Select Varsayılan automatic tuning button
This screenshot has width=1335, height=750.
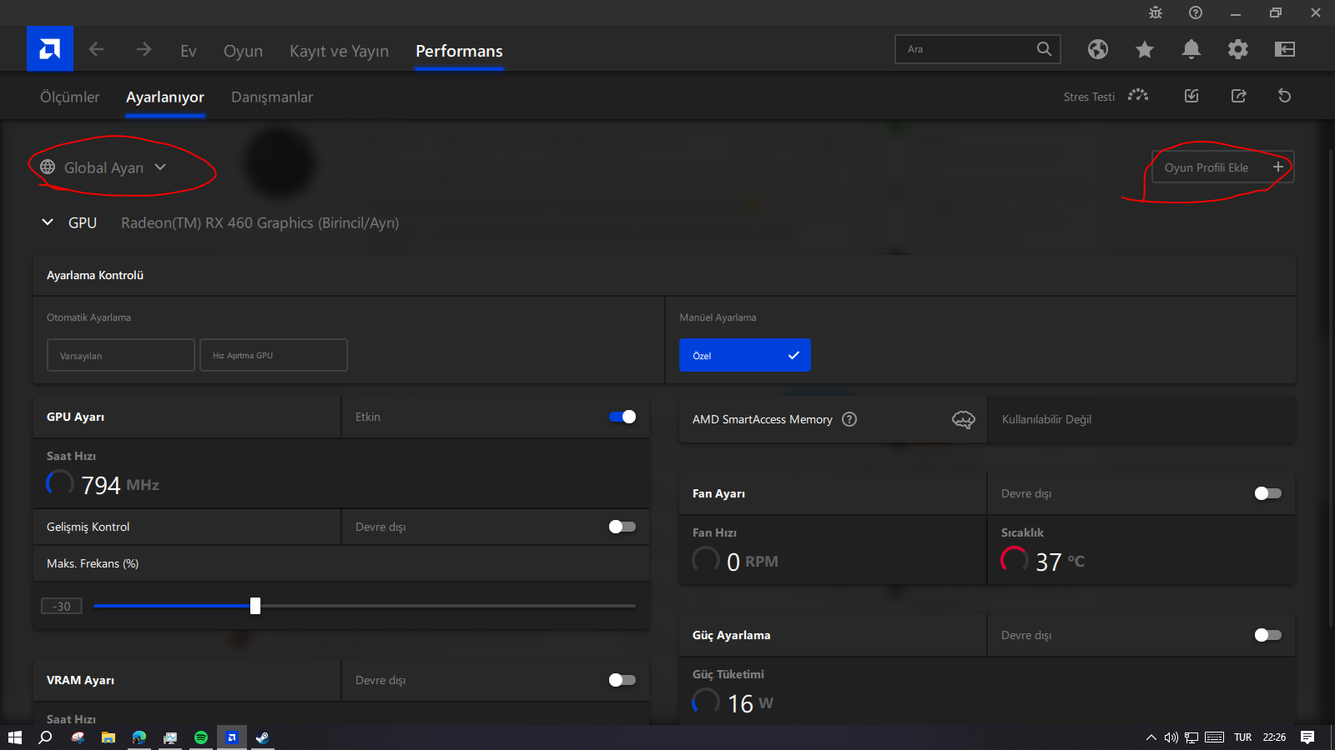click(x=121, y=355)
